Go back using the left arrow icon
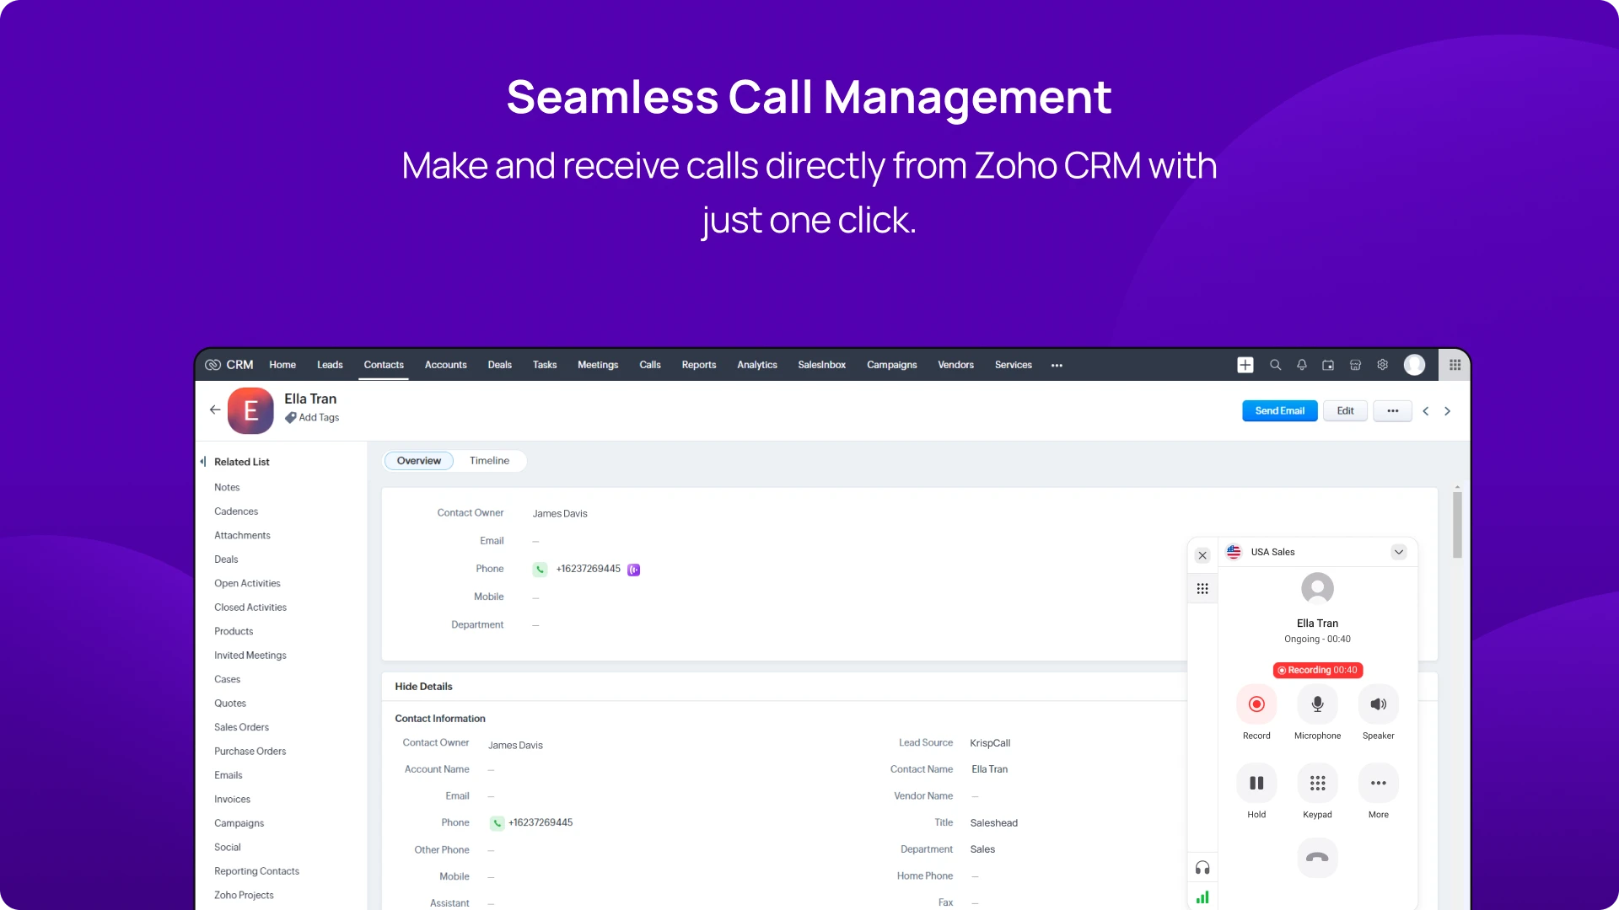The image size is (1619, 910). click(215, 409)
